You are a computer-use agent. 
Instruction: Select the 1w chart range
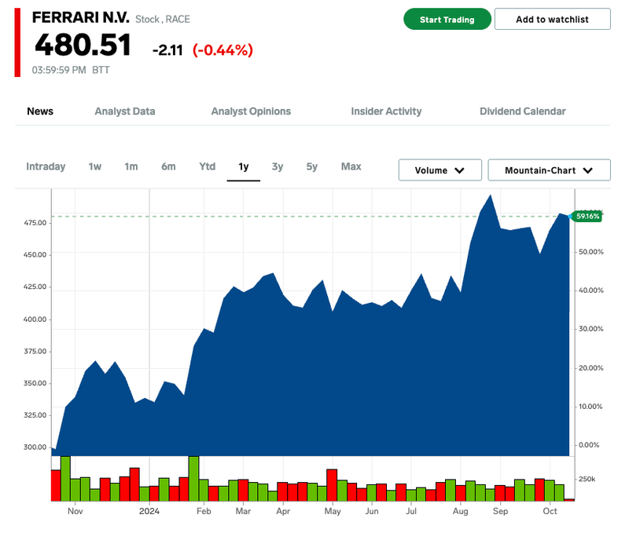(95, 166)
